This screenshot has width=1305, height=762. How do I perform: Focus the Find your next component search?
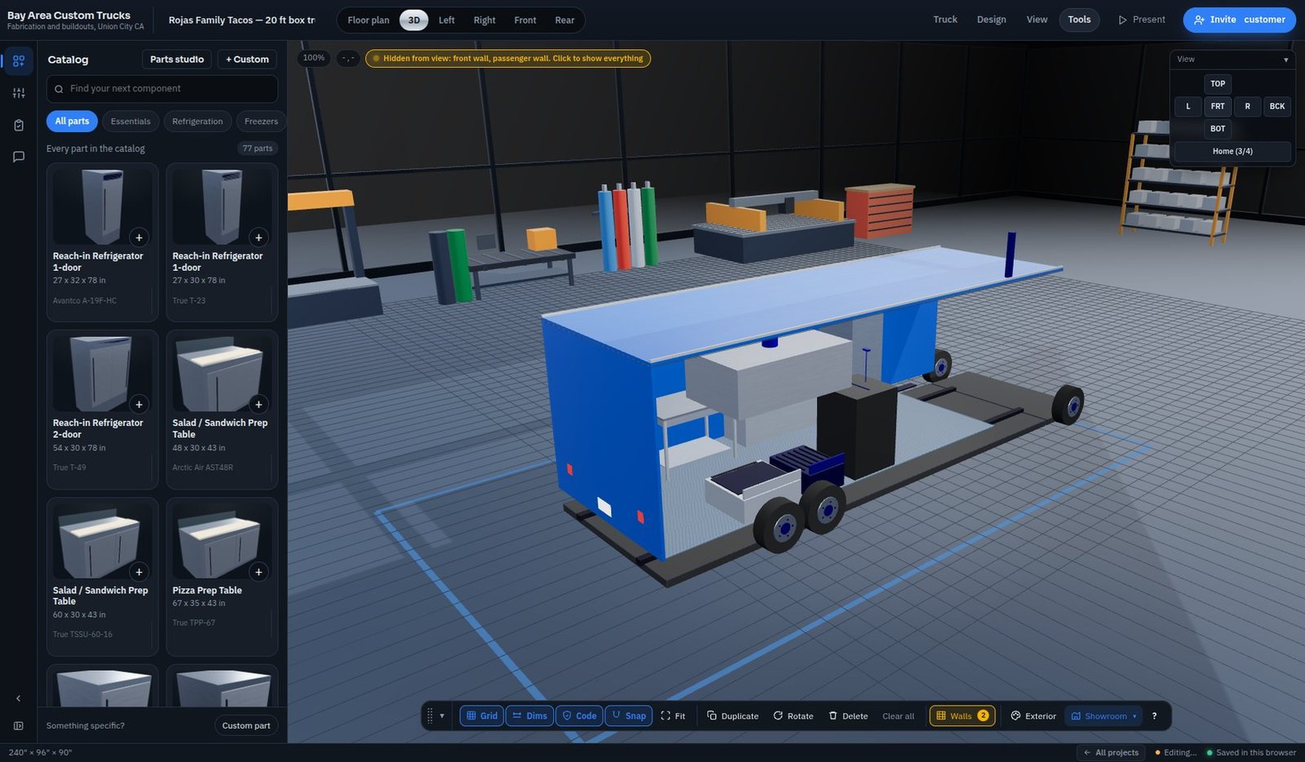coord(162,89)
